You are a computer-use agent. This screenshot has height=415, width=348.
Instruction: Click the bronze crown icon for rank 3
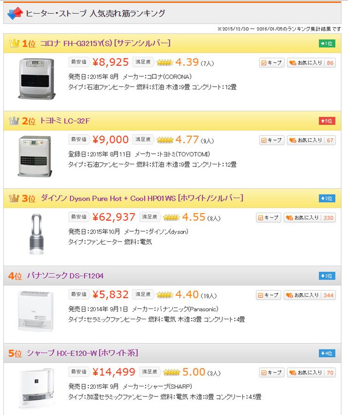coord(14,198)
